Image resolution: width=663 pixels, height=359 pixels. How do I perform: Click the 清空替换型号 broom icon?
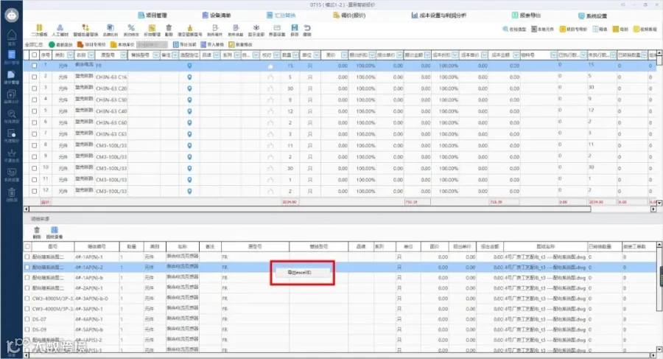[x=190, y=30]
